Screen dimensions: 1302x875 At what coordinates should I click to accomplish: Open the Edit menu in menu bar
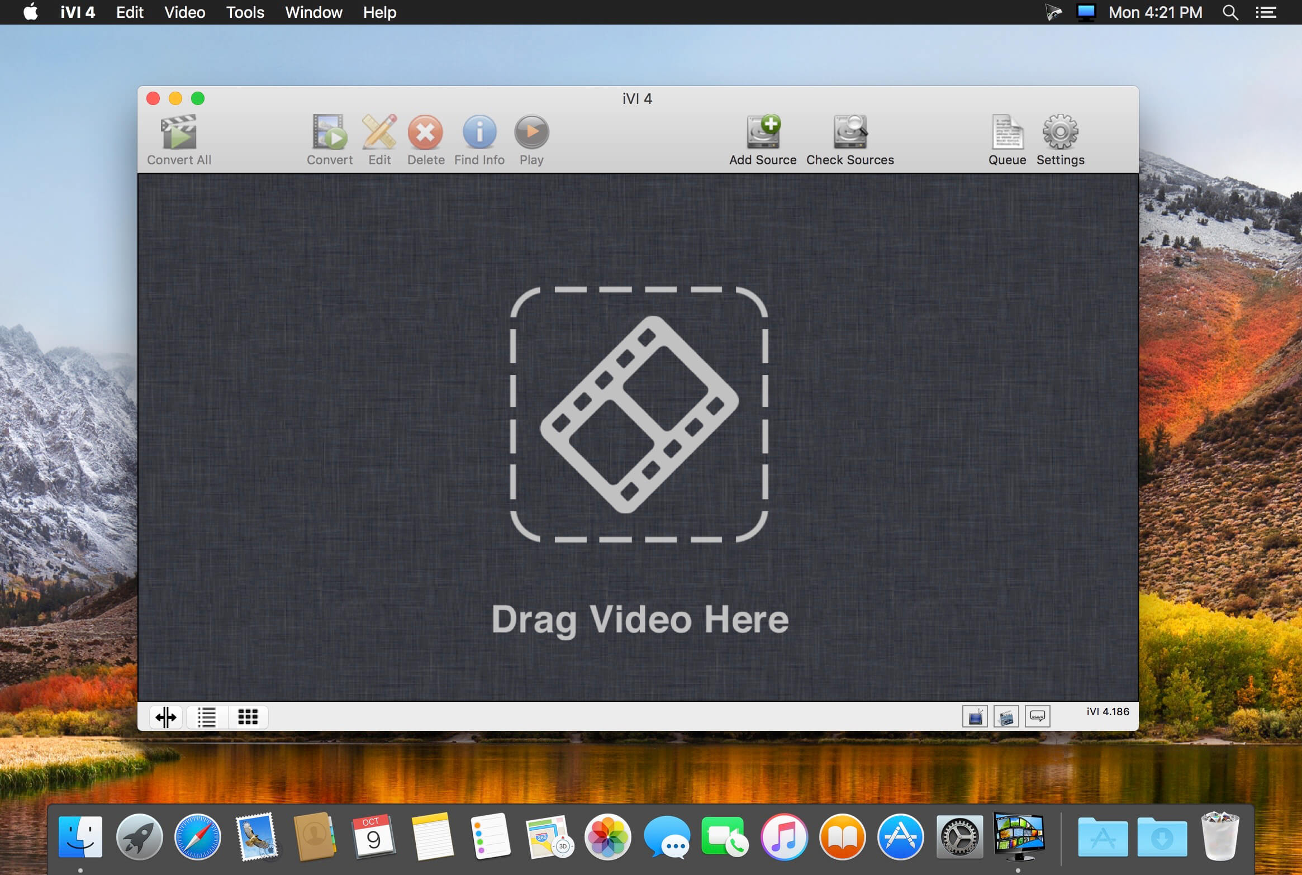pos(130,12)
